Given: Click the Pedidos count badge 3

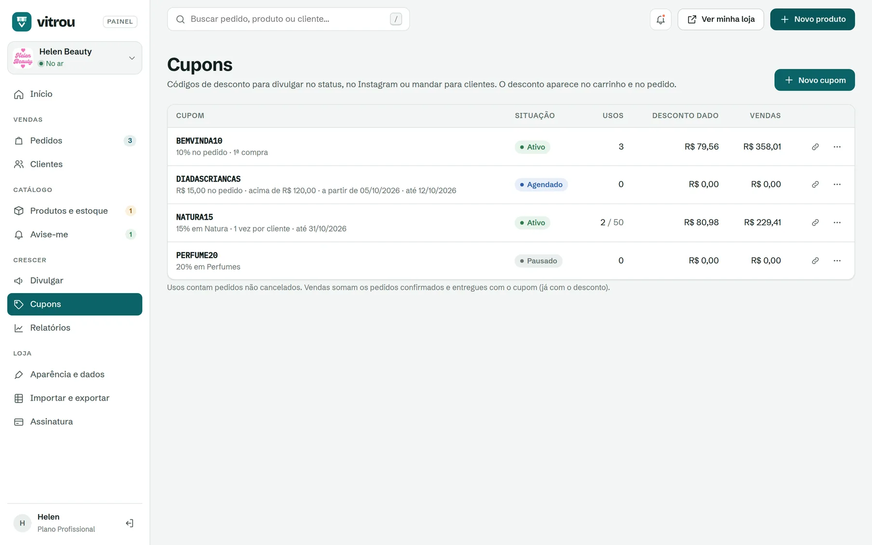Looking at the screenshot, I should 130,141.
